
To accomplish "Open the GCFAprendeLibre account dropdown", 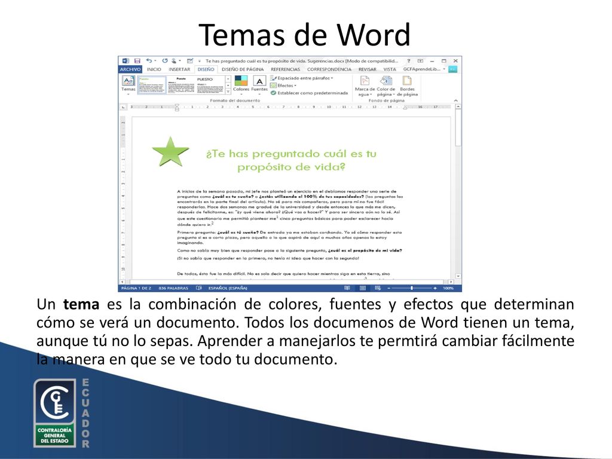I will coord(444,69).
